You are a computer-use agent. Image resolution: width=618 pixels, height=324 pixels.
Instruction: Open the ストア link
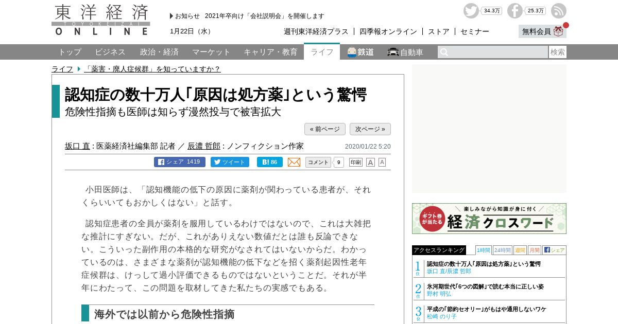coord(439,31)
